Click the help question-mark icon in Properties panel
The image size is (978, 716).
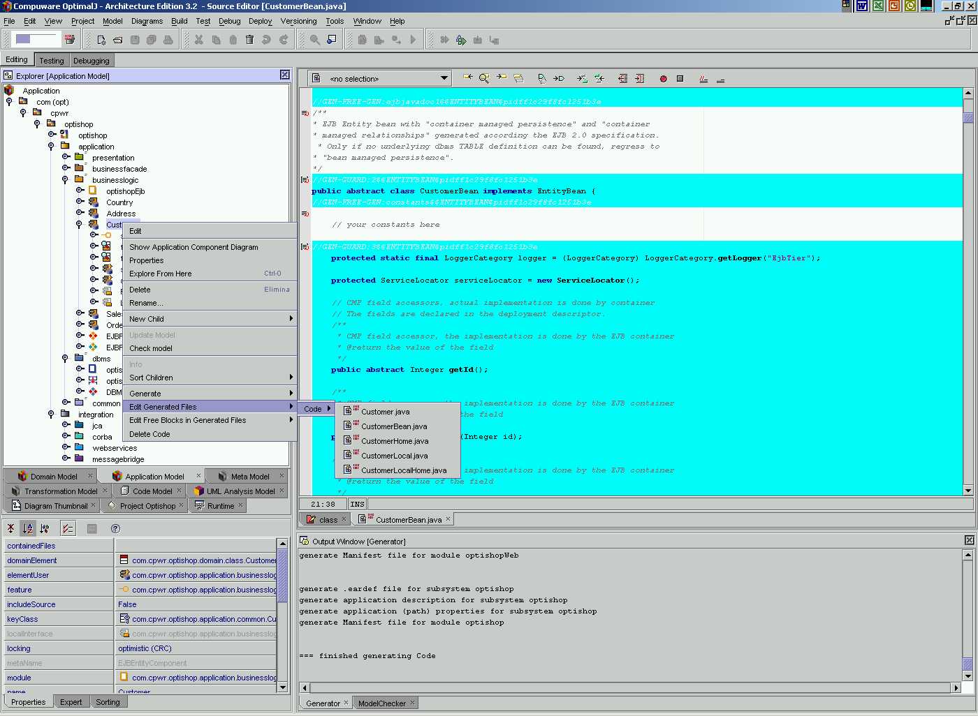(x=116, y=528)
